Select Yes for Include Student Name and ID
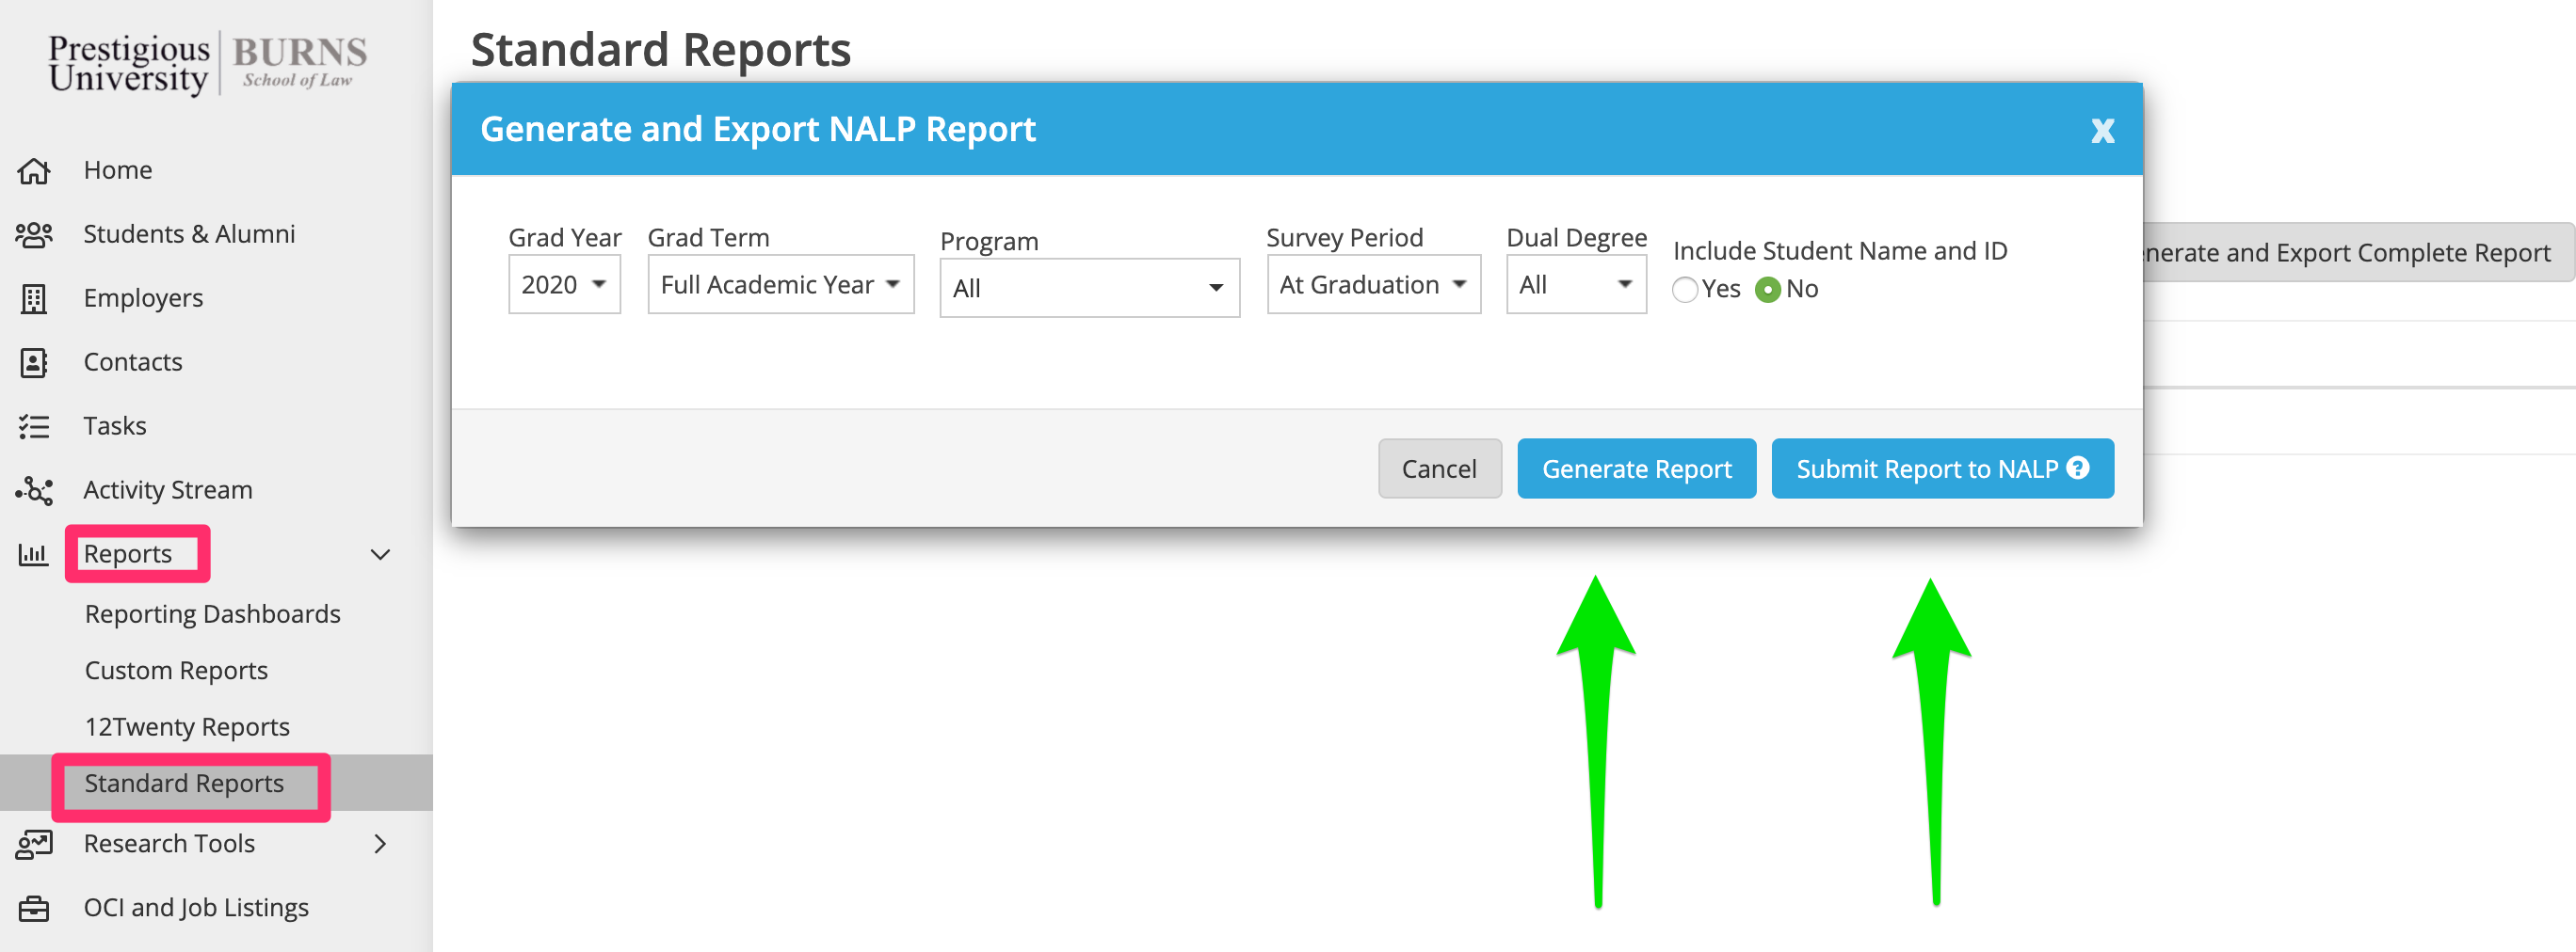2576x952 pixels. pyautogui.click(x=1685, y=290)
